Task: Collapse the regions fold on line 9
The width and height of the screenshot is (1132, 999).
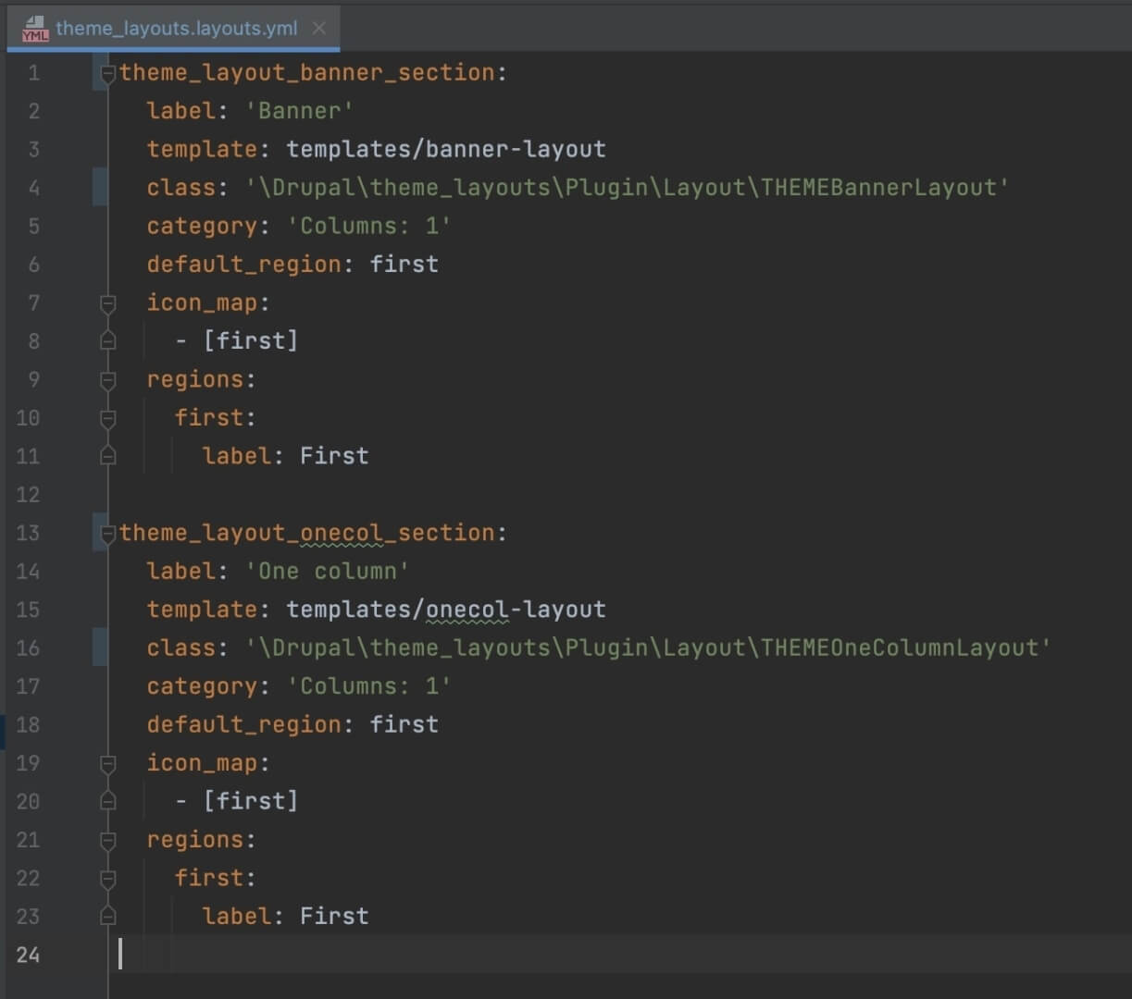Action: click(x=108, y=380)
